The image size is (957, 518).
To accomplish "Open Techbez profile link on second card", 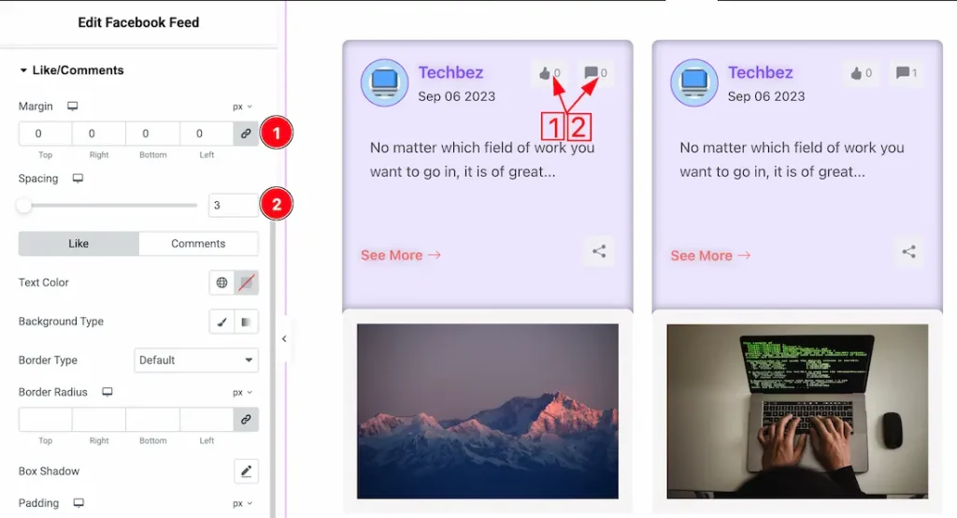I will coord(760,73).
